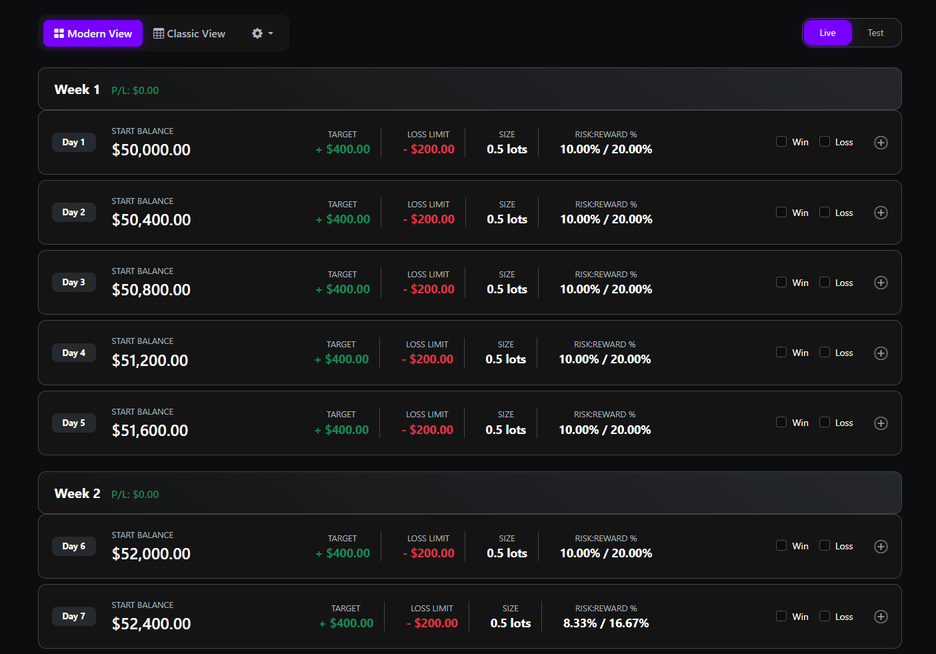Viewport: 936px width, 654px height.
Task: Click the plus icon on Day 5 row
Action: click(881, 423)
